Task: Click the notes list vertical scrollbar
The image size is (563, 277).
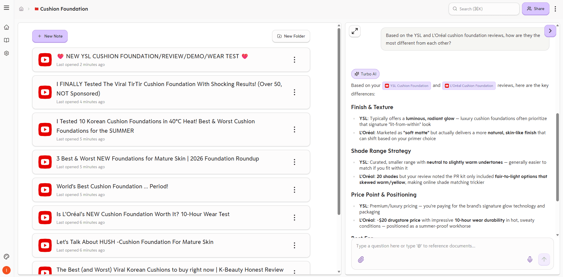Action: [x=339, y=121]
